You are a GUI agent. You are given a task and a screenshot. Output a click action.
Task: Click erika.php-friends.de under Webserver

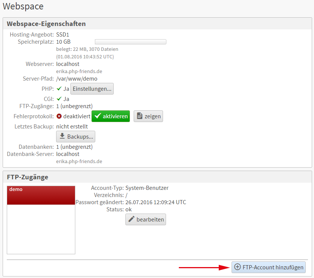(79, 71)
